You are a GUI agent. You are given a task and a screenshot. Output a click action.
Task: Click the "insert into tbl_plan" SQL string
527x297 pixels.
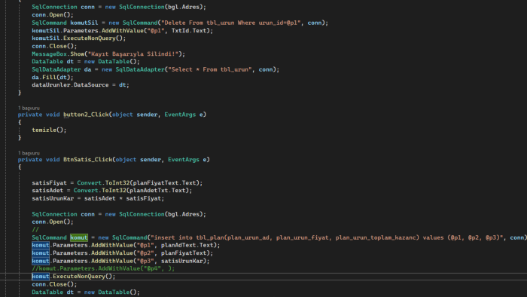(327, 237)
